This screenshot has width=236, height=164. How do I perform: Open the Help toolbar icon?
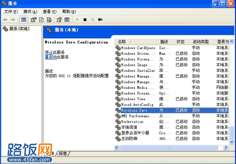(x=59, y=20)
